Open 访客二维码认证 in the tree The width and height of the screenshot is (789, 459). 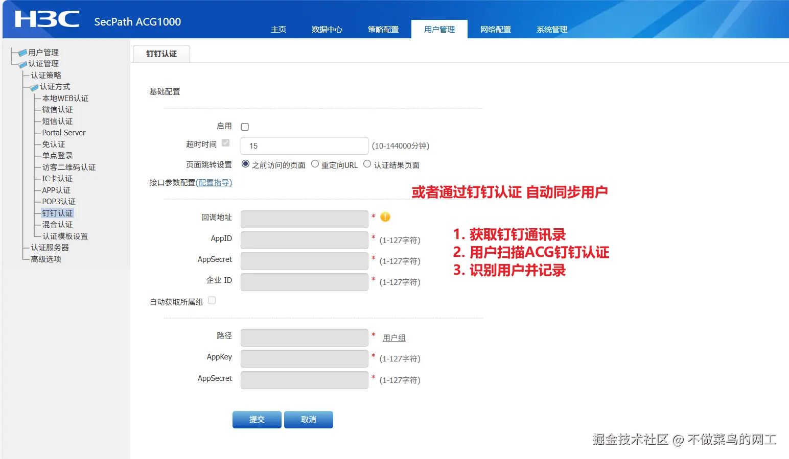click(69, 167)
